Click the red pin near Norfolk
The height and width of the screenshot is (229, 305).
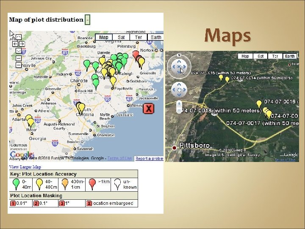[136, 55]
